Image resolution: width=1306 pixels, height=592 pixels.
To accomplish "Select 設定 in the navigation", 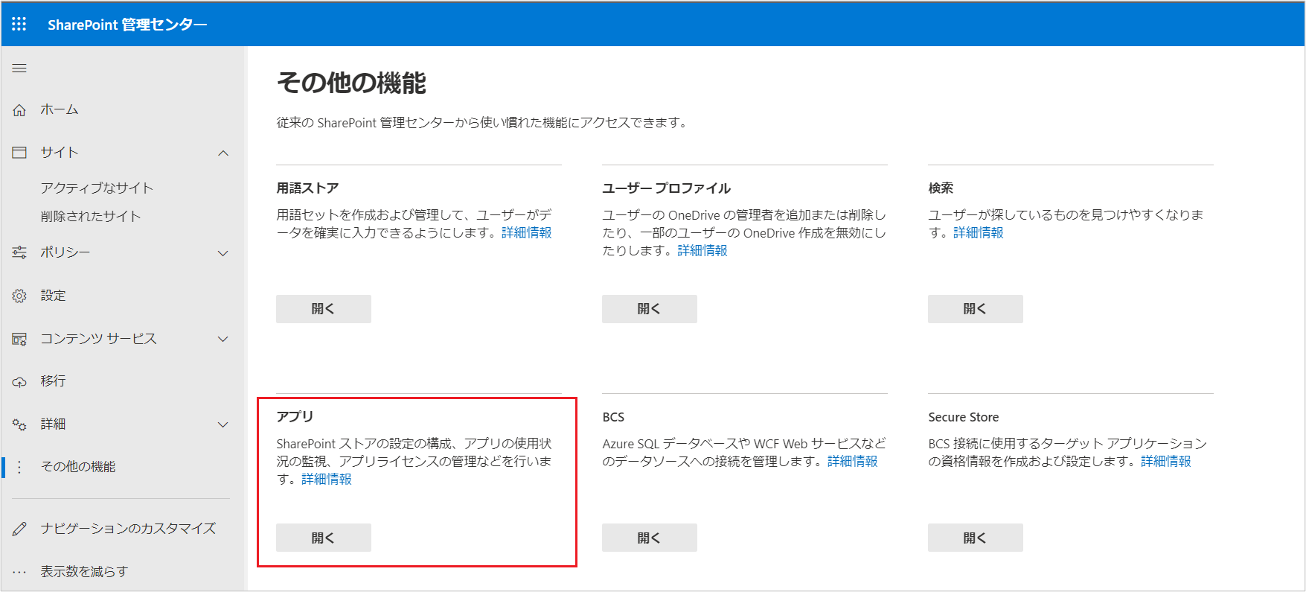I will click(53, 296).
